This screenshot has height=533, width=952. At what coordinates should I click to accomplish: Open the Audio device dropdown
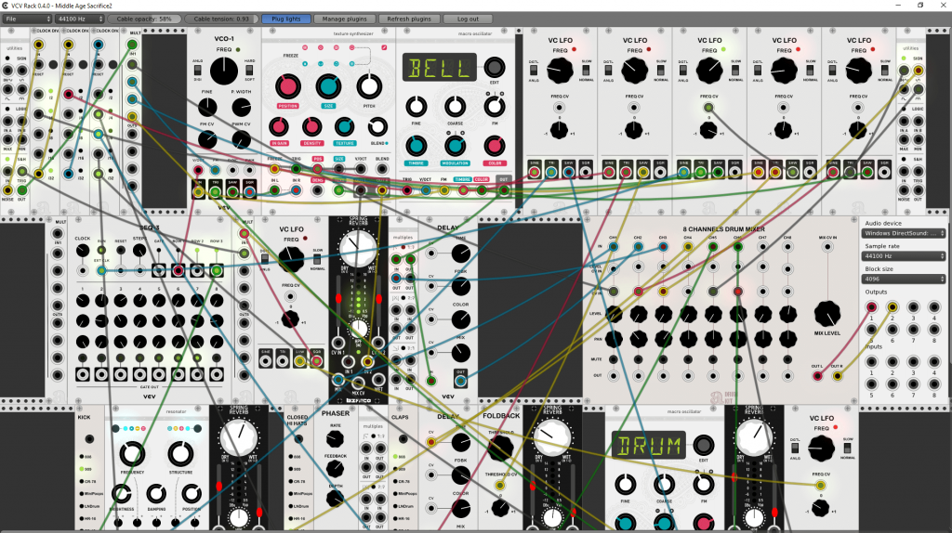click(x=904, y=233)
